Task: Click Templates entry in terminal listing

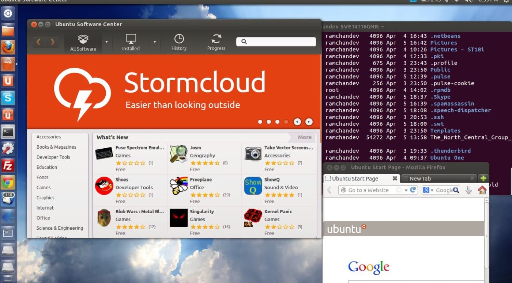Action: [445, 131]
